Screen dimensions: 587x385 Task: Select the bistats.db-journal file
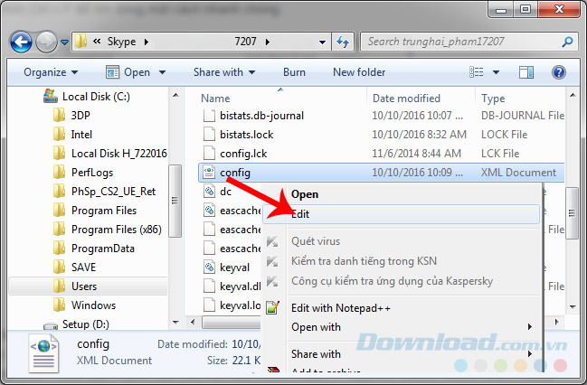click(x=261, y=116)
